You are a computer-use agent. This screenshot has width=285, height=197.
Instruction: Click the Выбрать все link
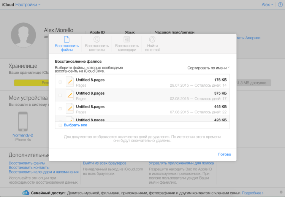tap(75, 125)
